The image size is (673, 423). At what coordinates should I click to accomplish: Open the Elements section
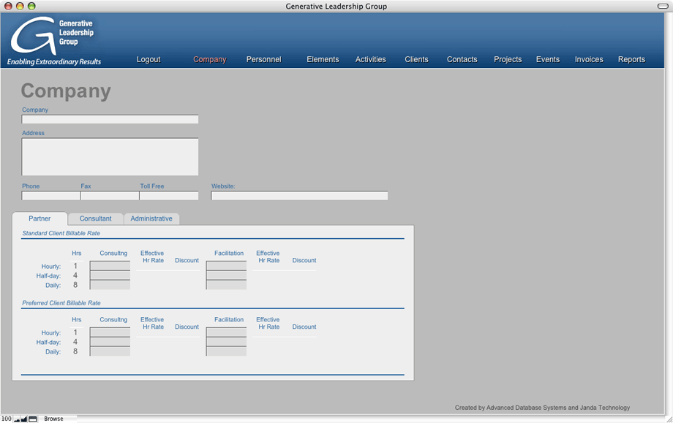323,60
